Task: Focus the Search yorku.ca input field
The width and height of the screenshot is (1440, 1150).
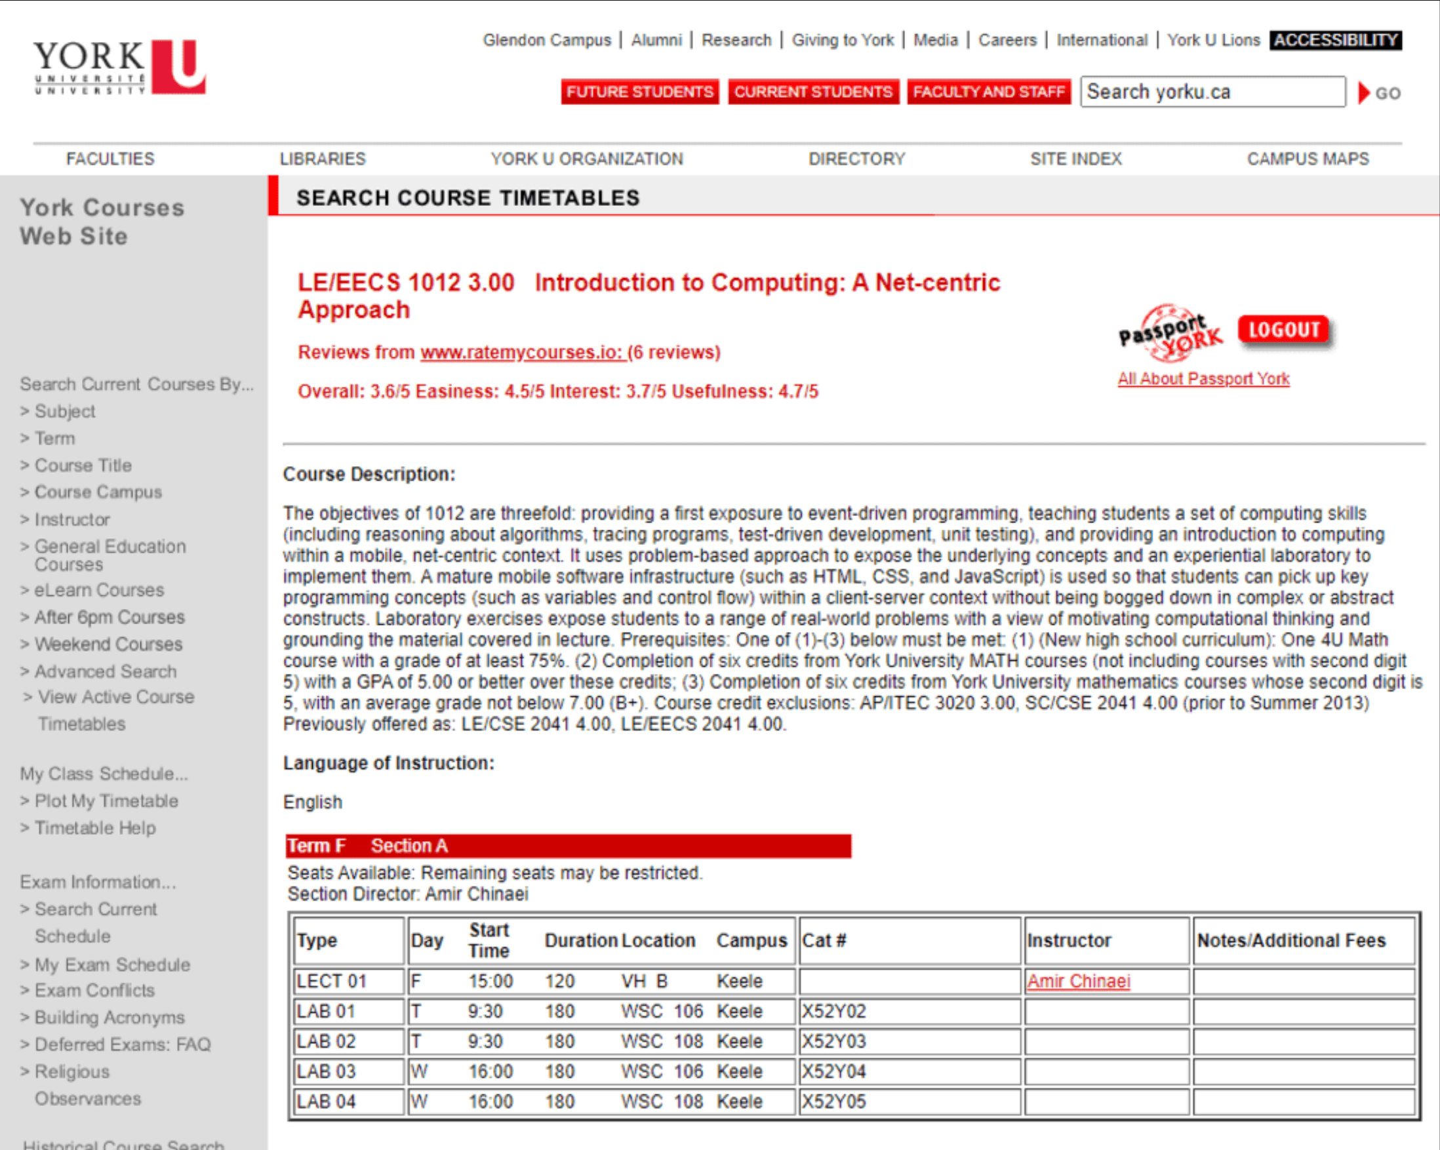Action: coord(1212,92)
